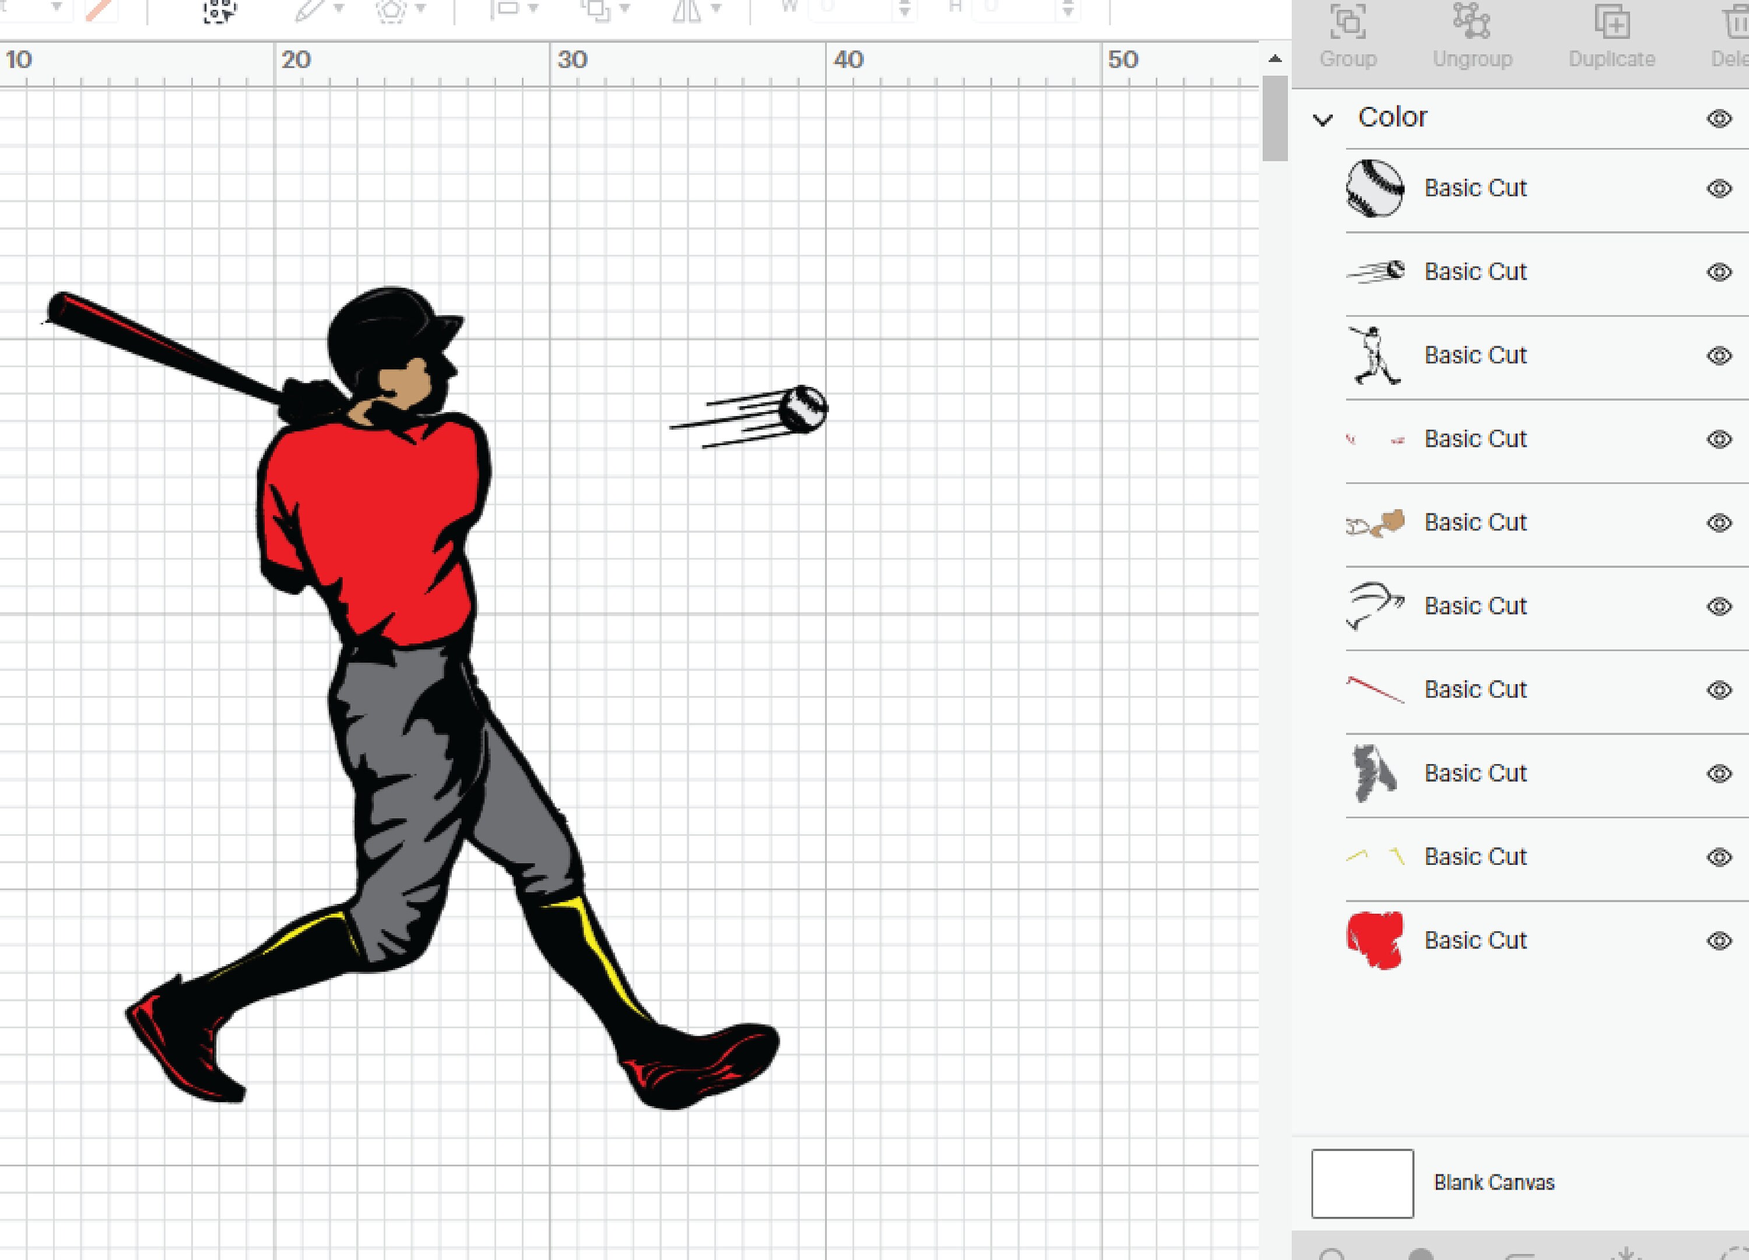Screen dimensions: 1749x1260
Task: Open the Align dropdown arrow
Action: pos(533,9)
